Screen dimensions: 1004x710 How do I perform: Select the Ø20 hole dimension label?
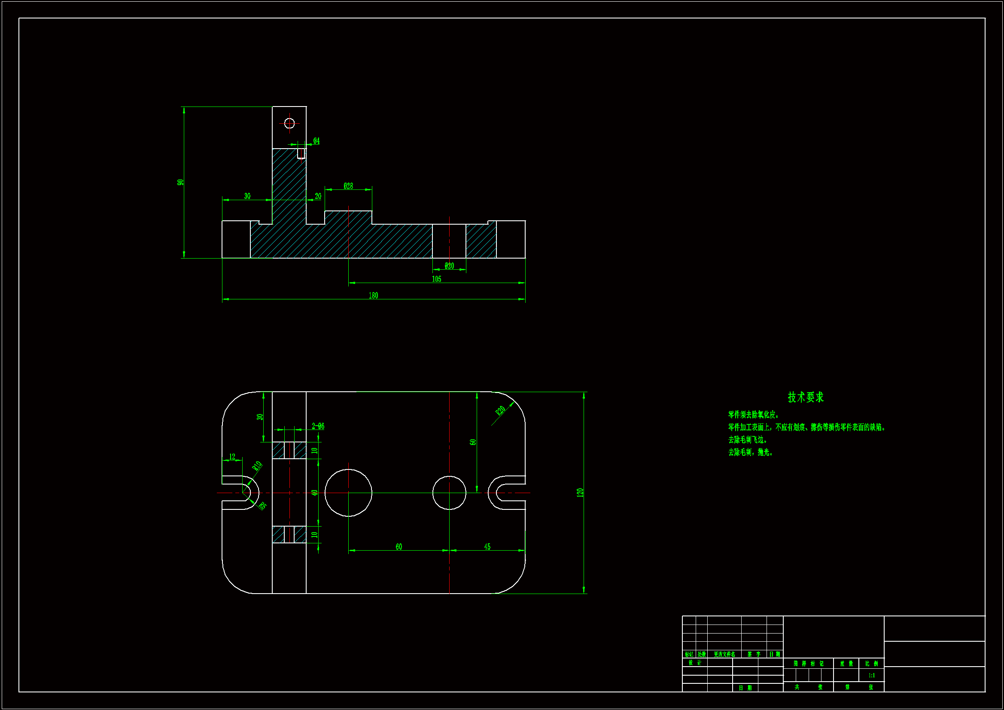pos(449,266)
